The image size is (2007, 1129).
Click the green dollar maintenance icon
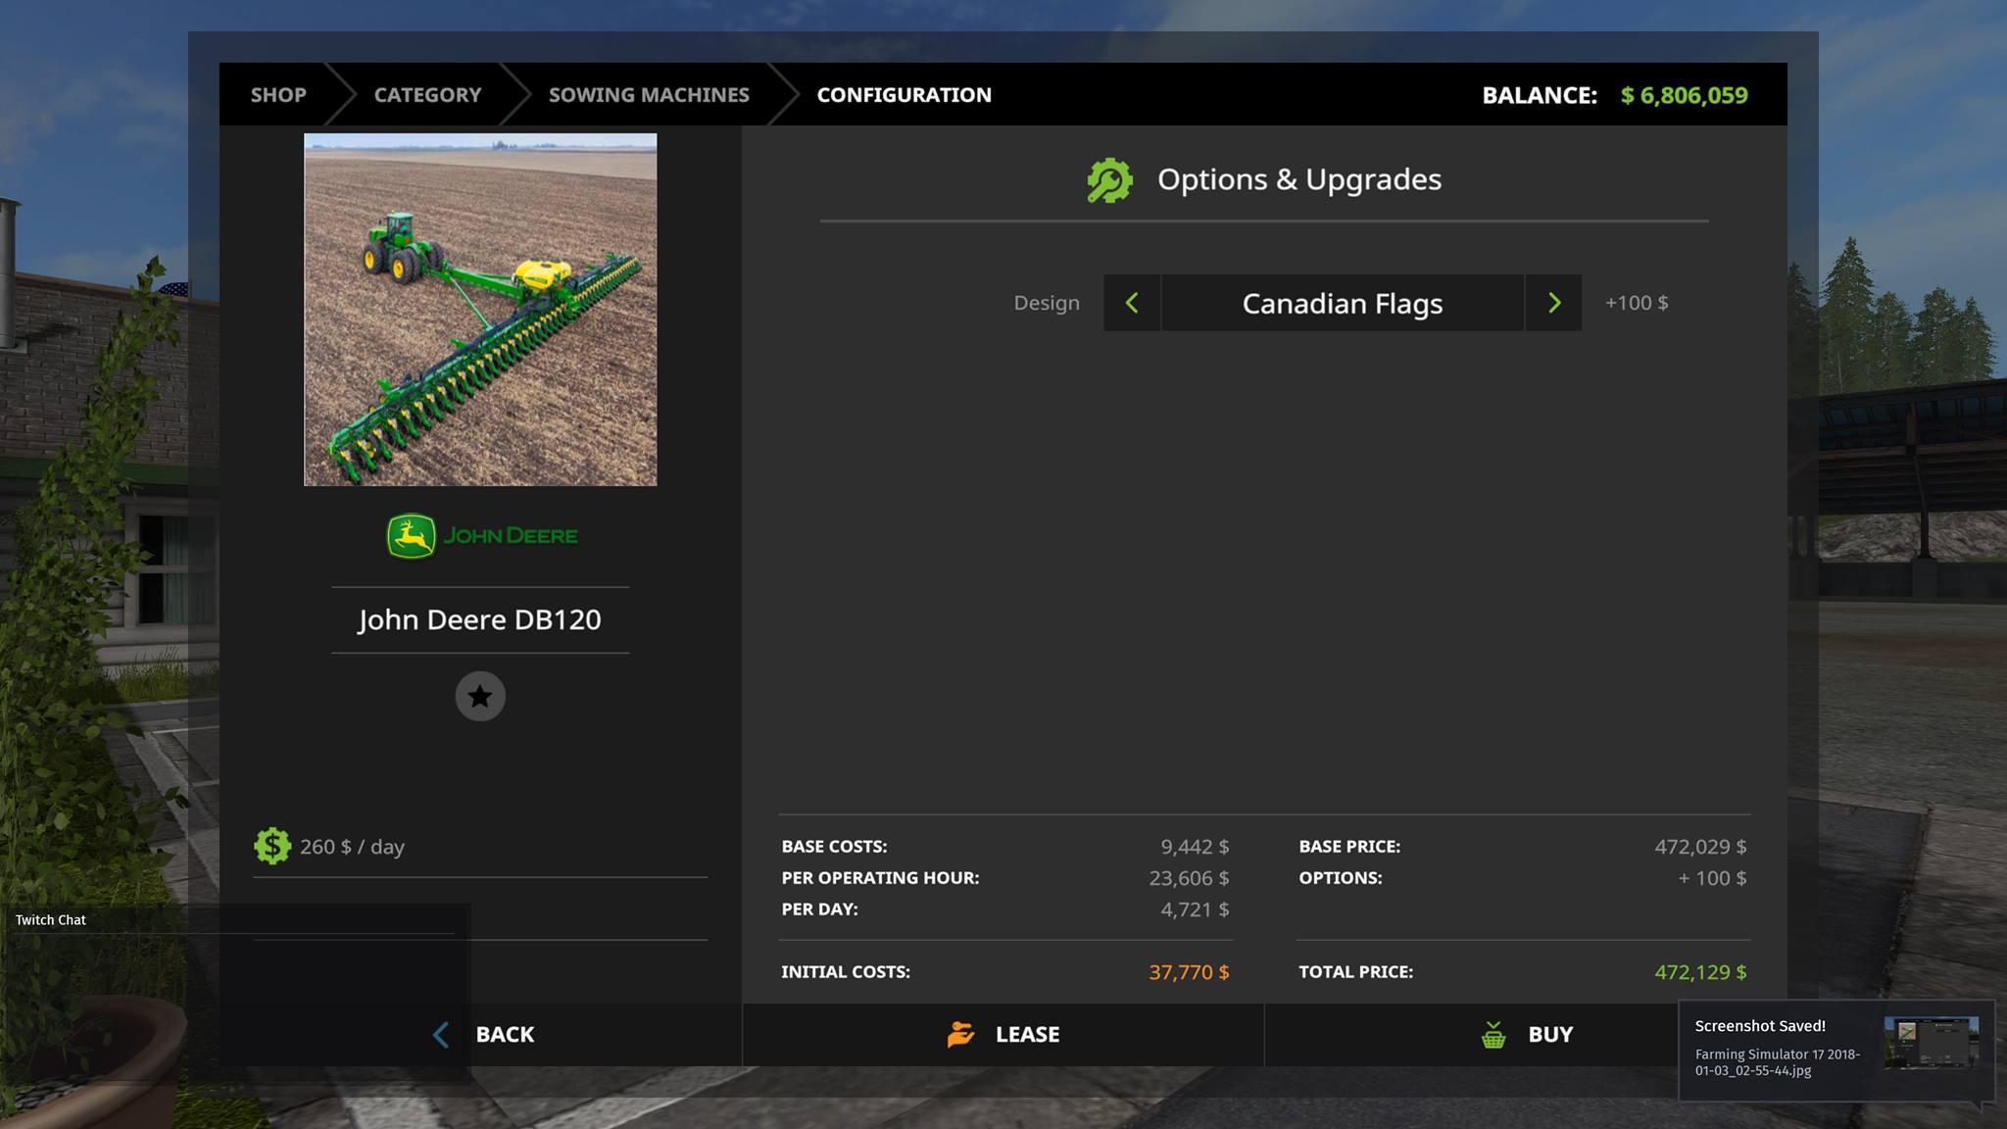pos(272,846)
